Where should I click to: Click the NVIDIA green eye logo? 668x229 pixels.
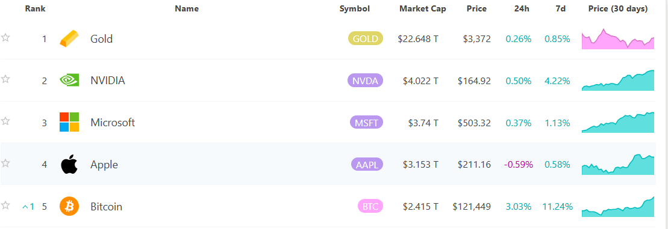click(69, 80)
